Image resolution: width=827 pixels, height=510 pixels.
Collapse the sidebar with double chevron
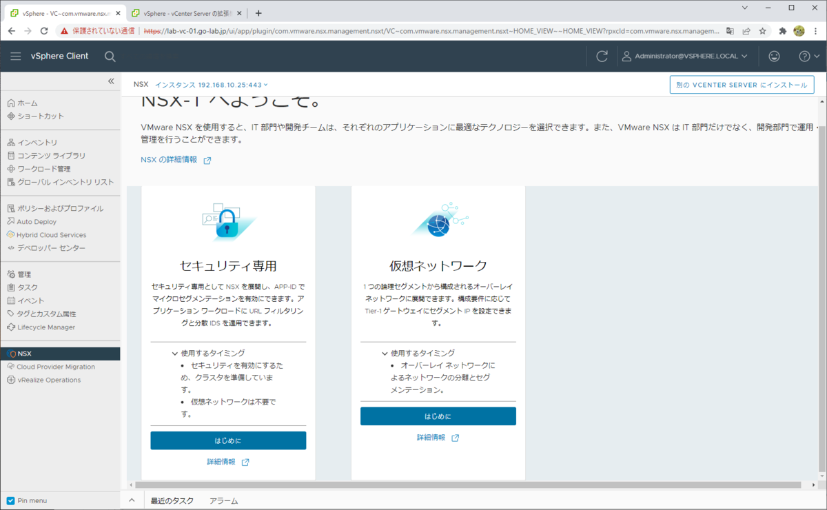[x=111, y=81]
